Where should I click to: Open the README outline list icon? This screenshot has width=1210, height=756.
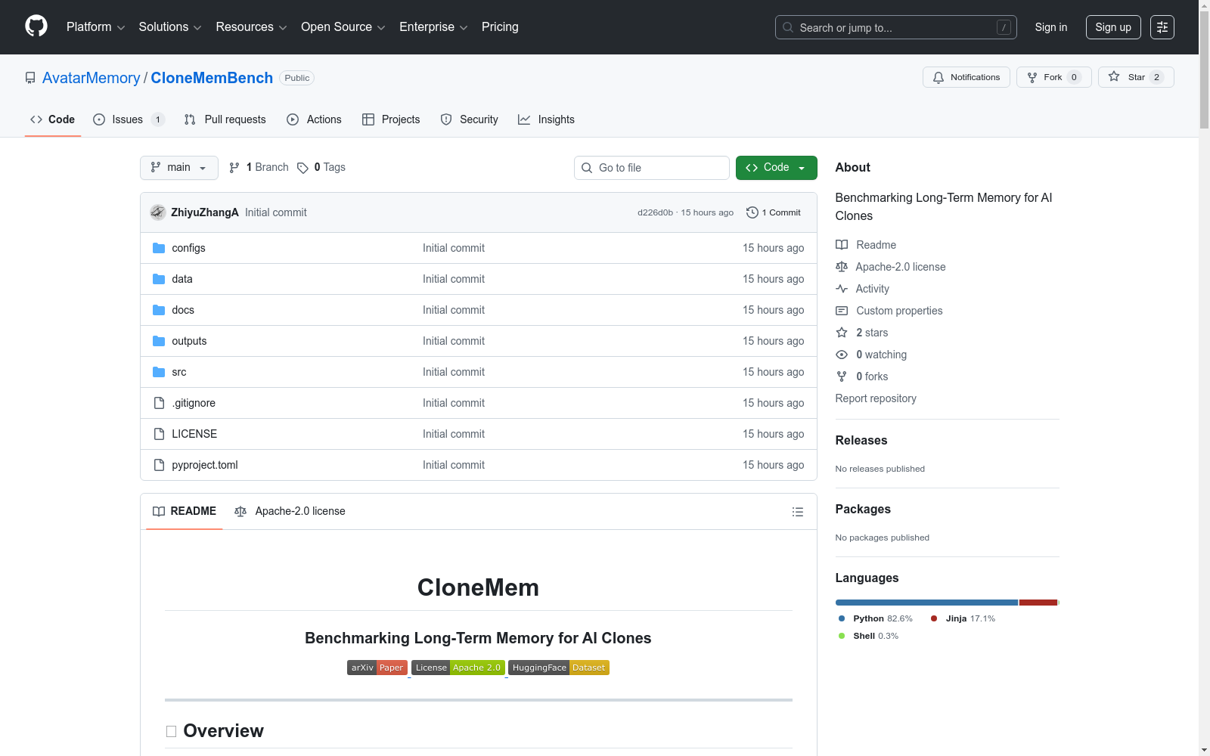tap(797, 512)
